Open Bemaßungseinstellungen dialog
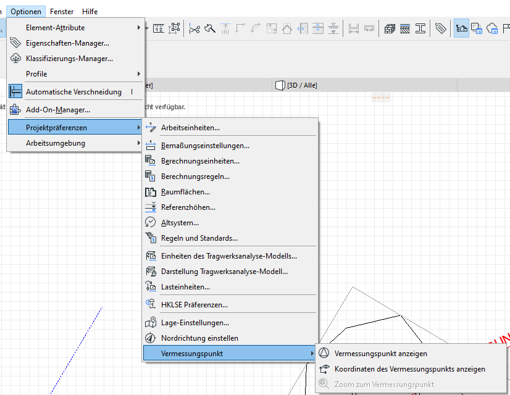The height and width of the screenshot is (395, 510). pyautogui.click(x=205, y=146)
